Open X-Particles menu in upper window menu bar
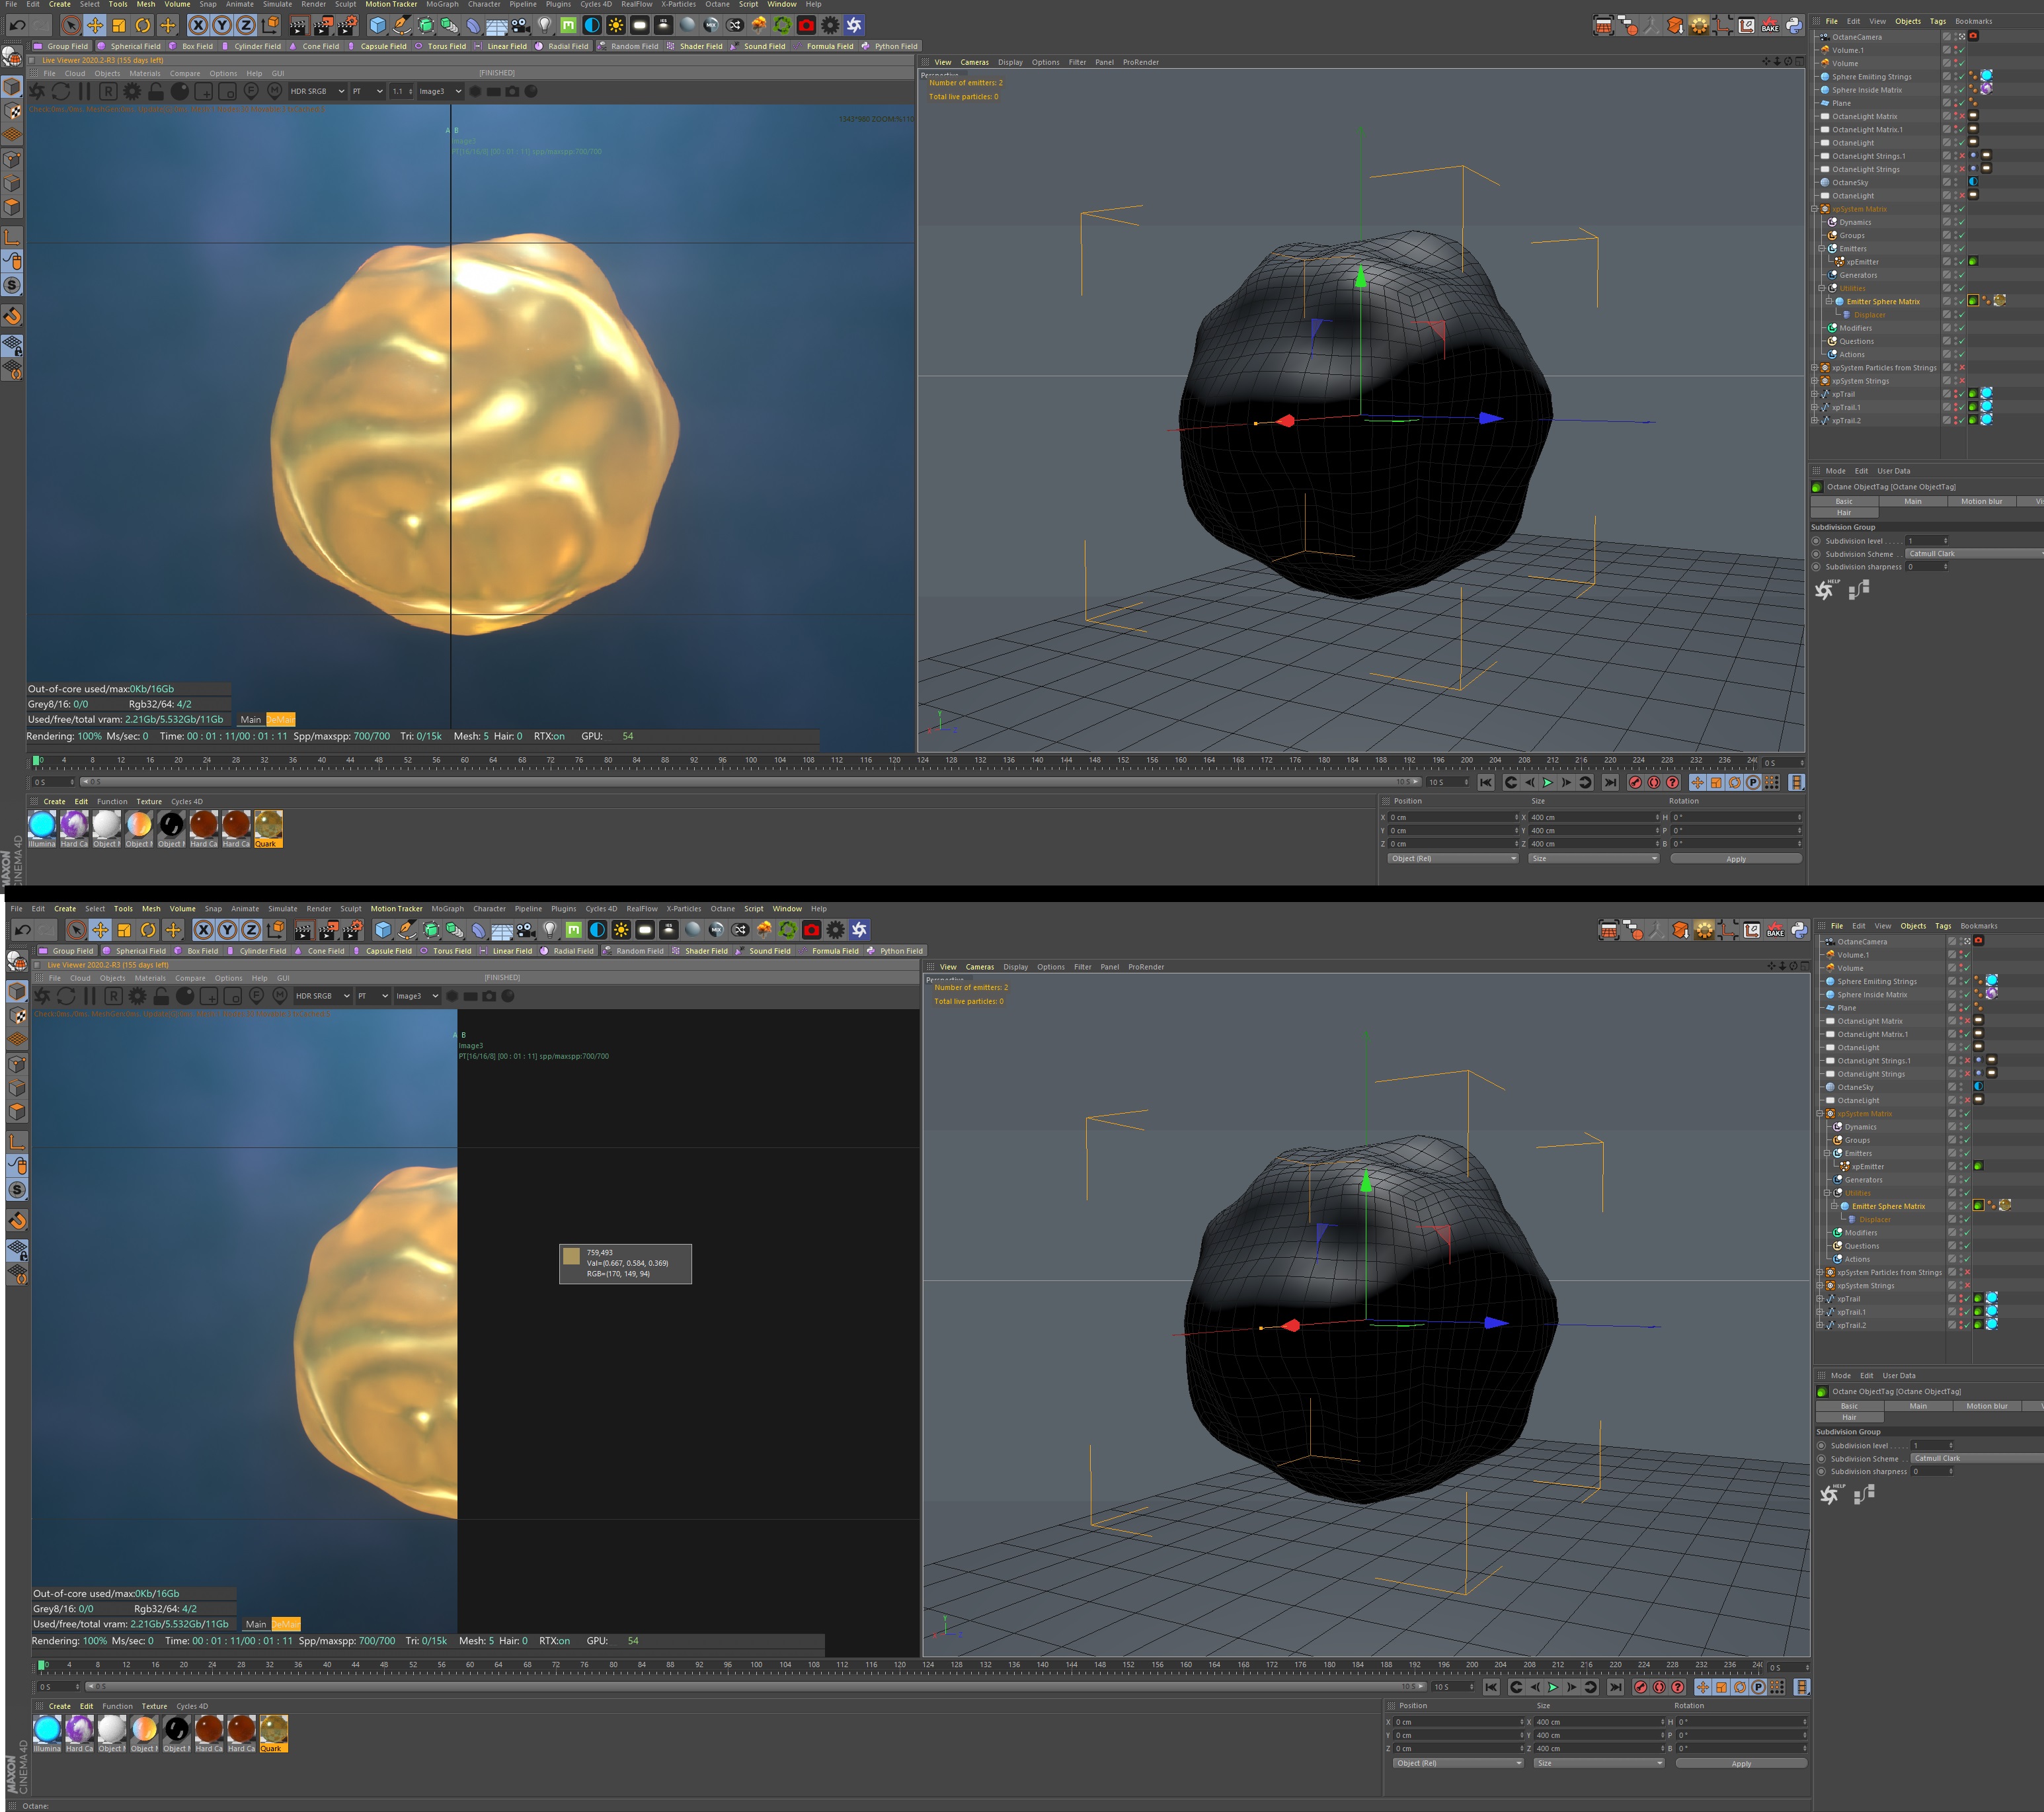The height and width of the screenshot is (1812, 2044). click(x=678, y=5)
